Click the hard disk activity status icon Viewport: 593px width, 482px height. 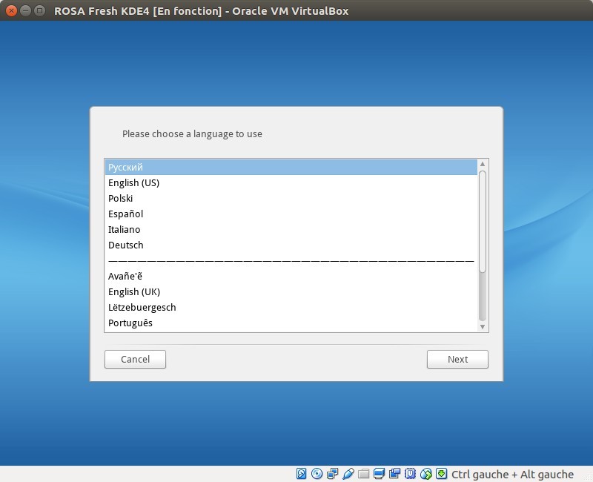[301, 474]
